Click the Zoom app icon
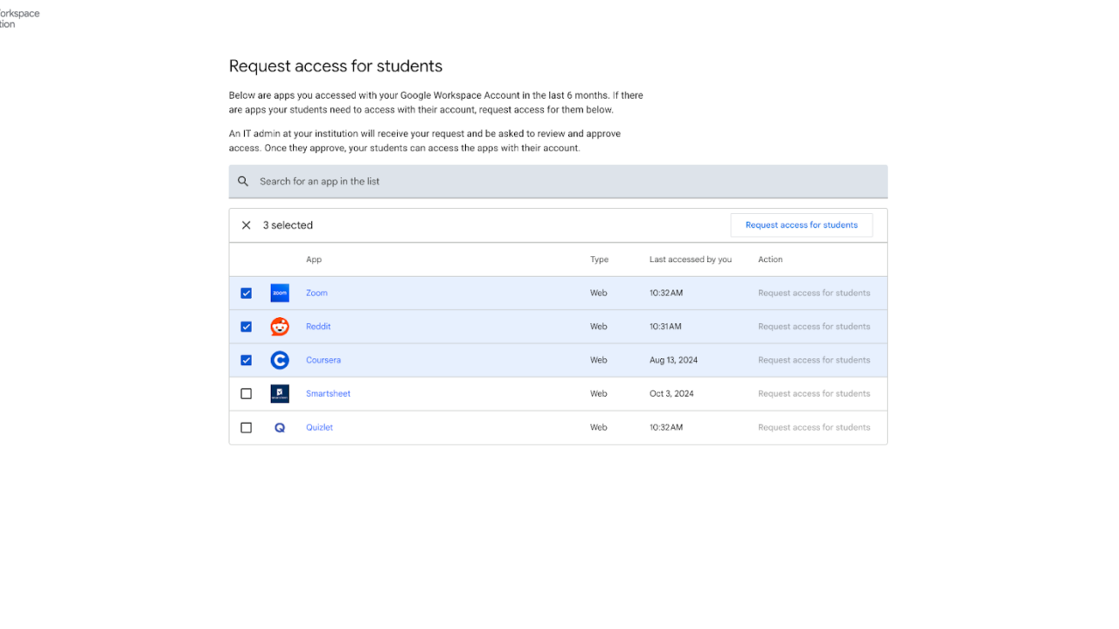Image resolution: width=1119 pixels, height=629 pixels. 280,294
